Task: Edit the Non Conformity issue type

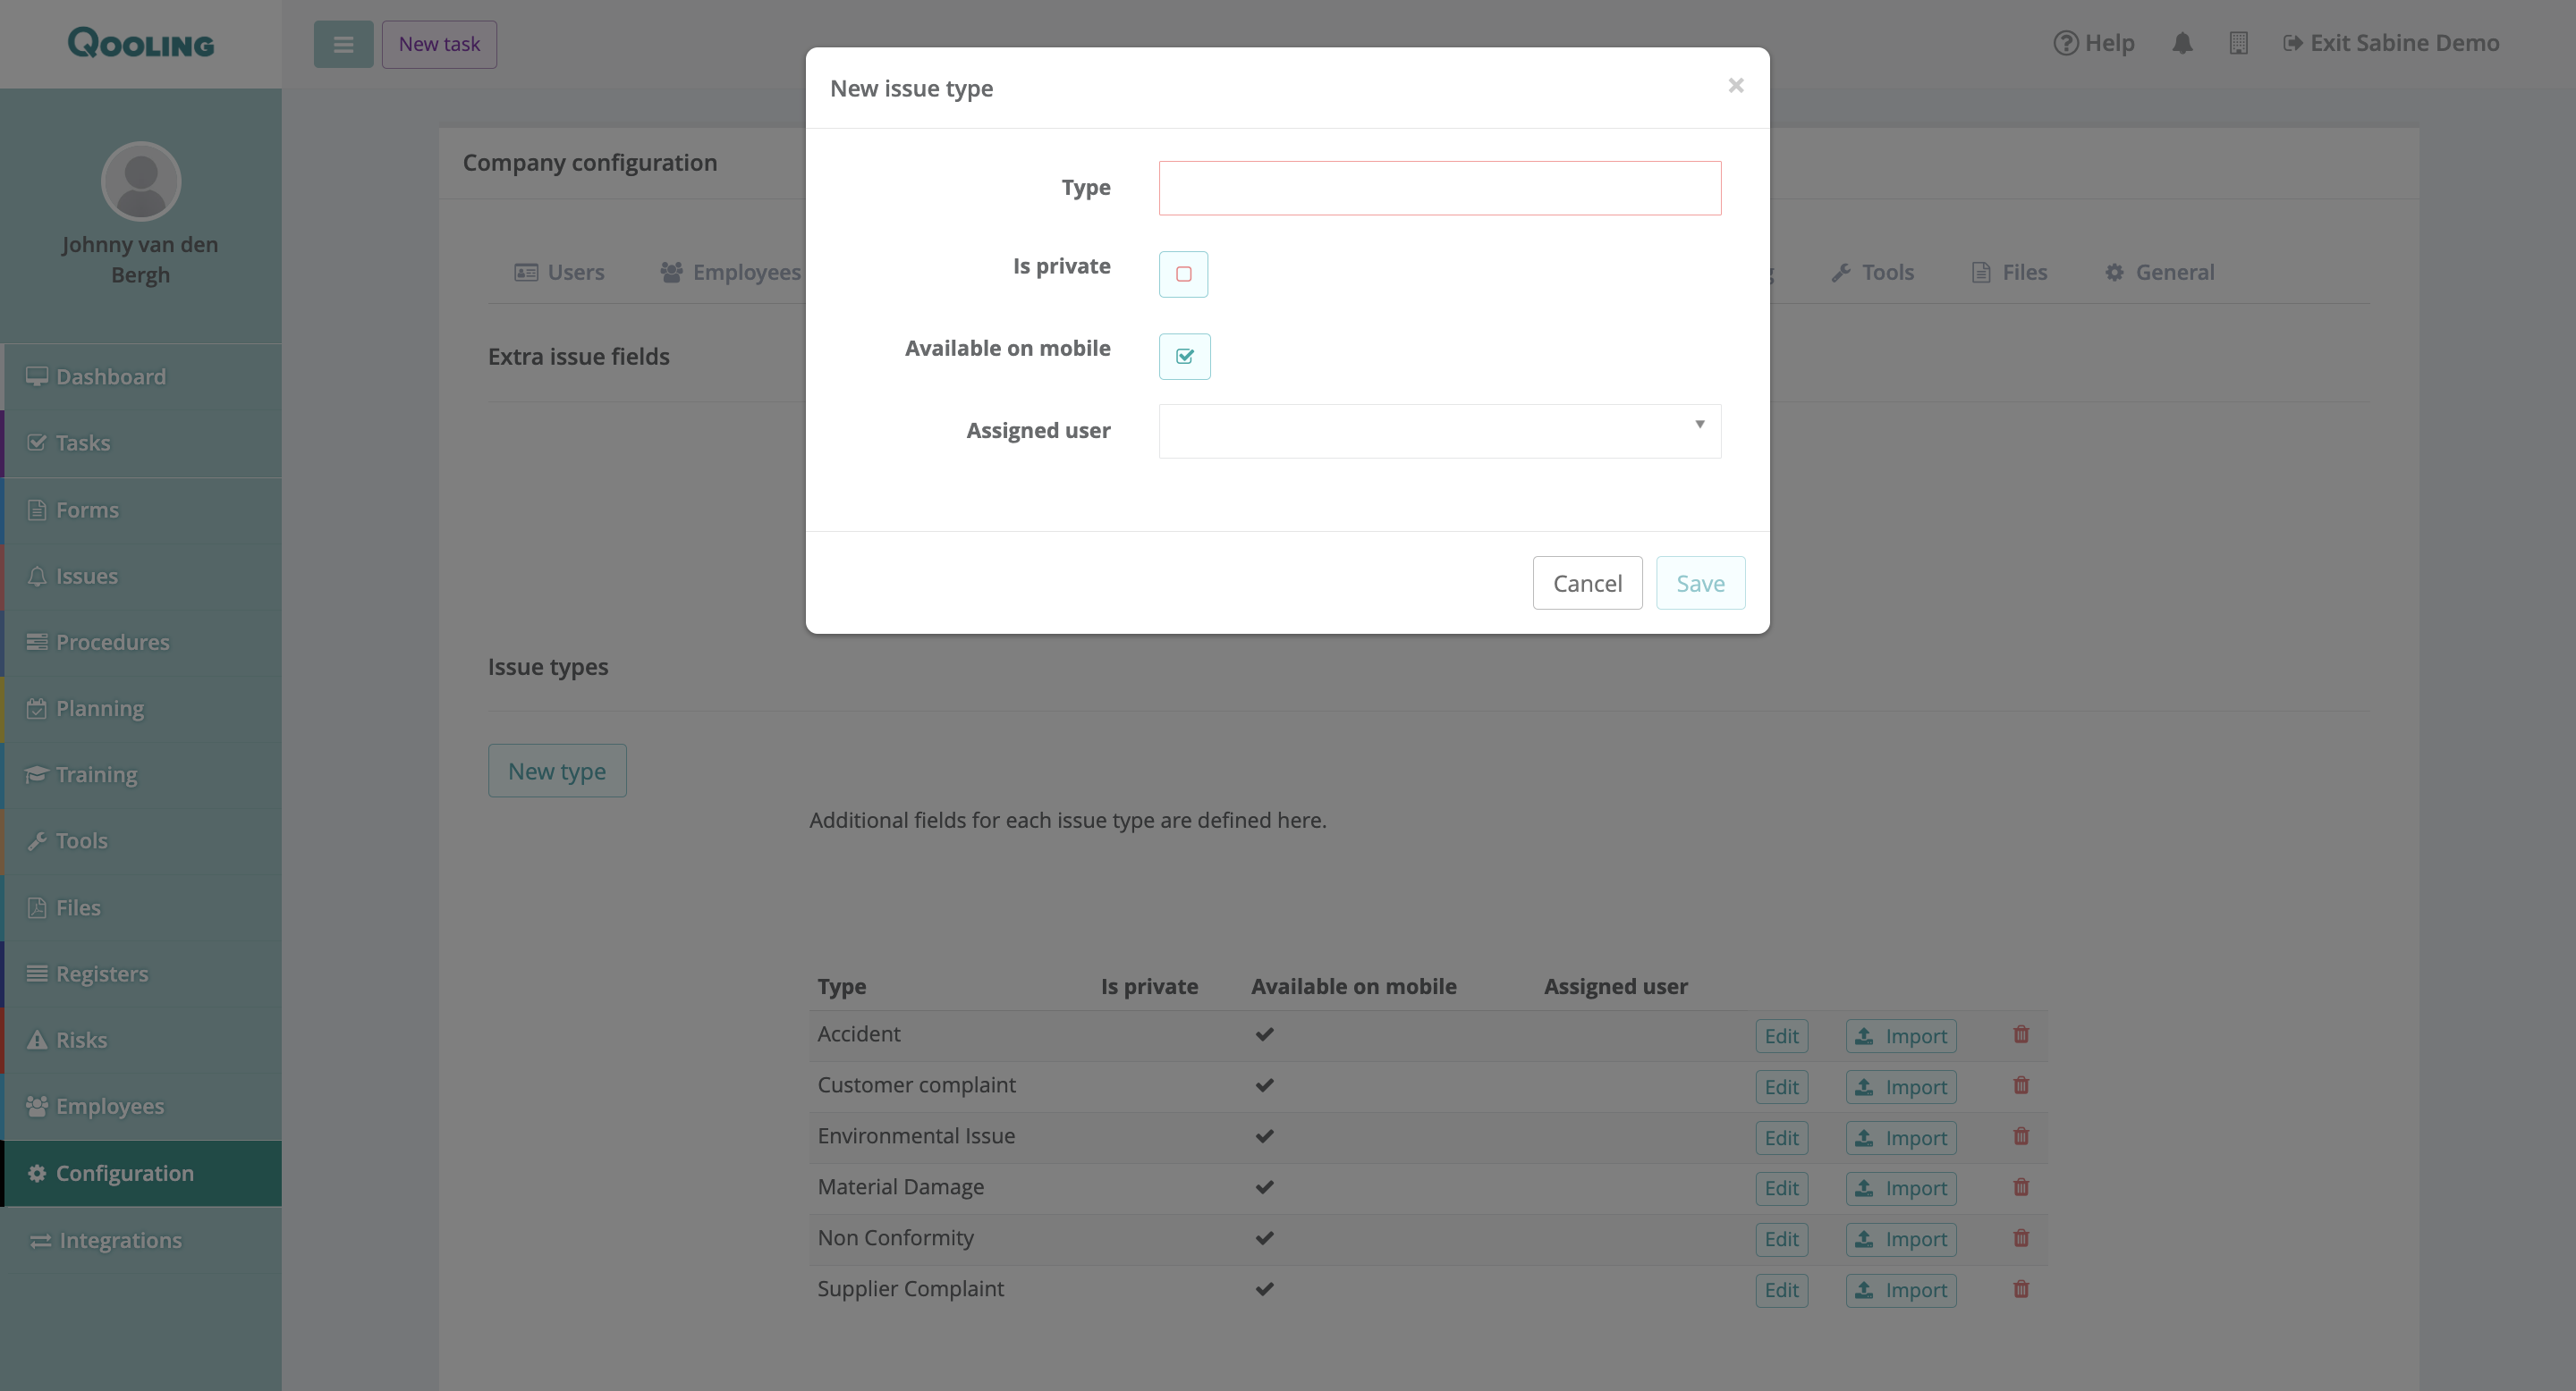Action: click(x=1780, y=1239)
